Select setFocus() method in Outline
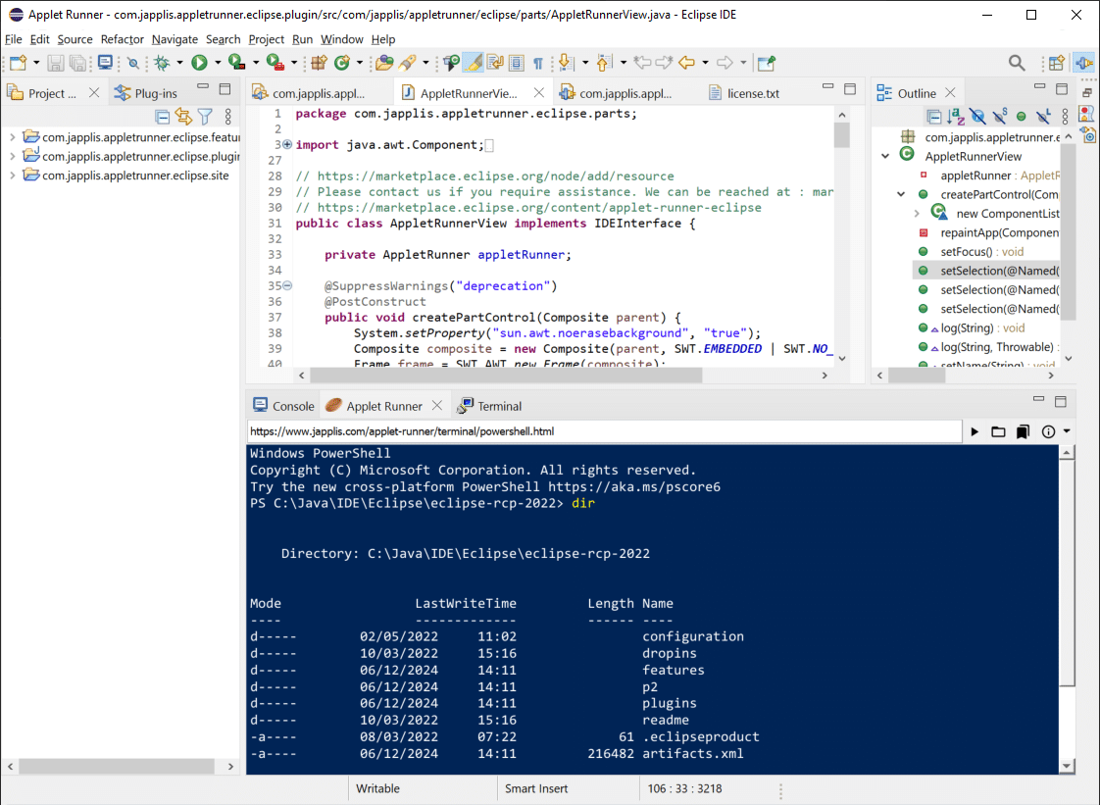1100x805 pixels. [968, 252]
